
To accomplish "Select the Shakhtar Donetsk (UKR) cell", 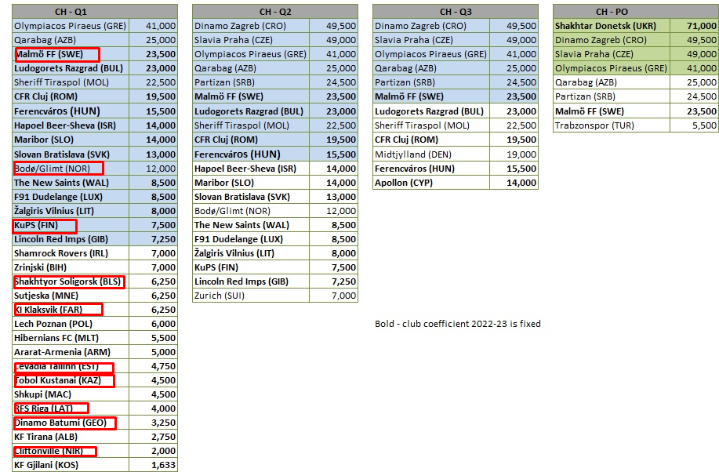I will [612, 26].
